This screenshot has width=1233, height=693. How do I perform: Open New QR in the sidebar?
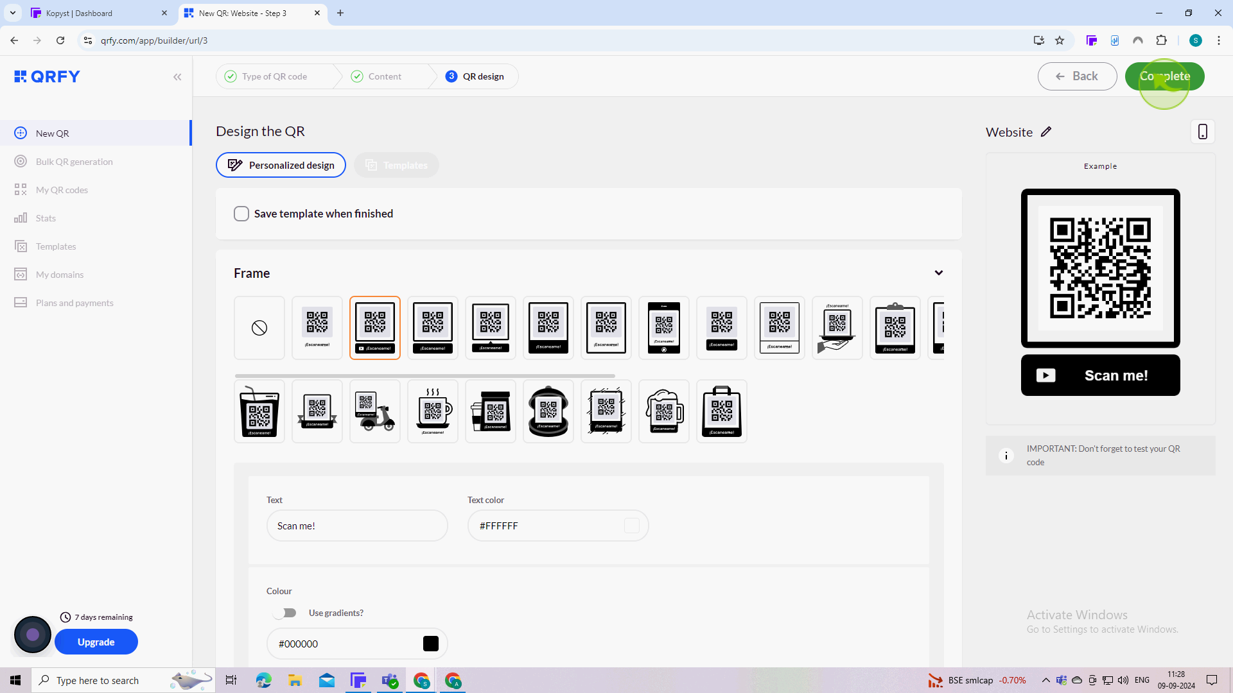coord(95,133)
